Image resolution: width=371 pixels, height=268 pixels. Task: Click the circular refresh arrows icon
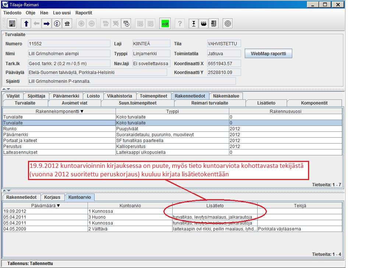coord(57,24)
